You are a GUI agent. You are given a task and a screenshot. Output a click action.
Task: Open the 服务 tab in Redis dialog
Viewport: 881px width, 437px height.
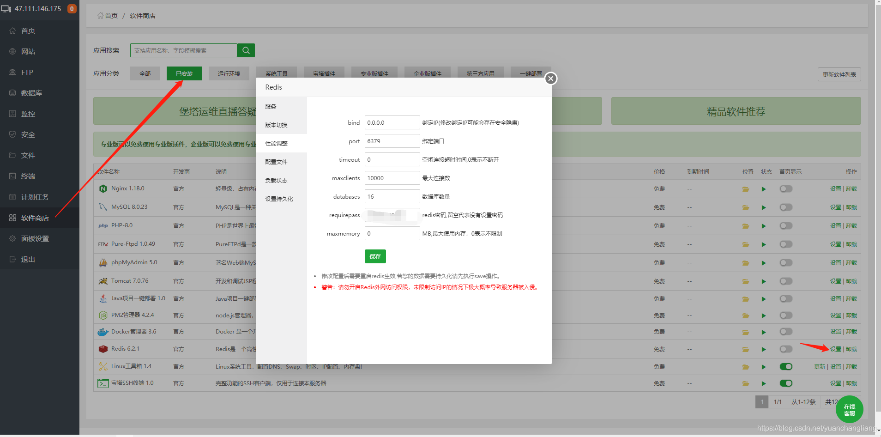pyautogui.click(x=282, y=106)
